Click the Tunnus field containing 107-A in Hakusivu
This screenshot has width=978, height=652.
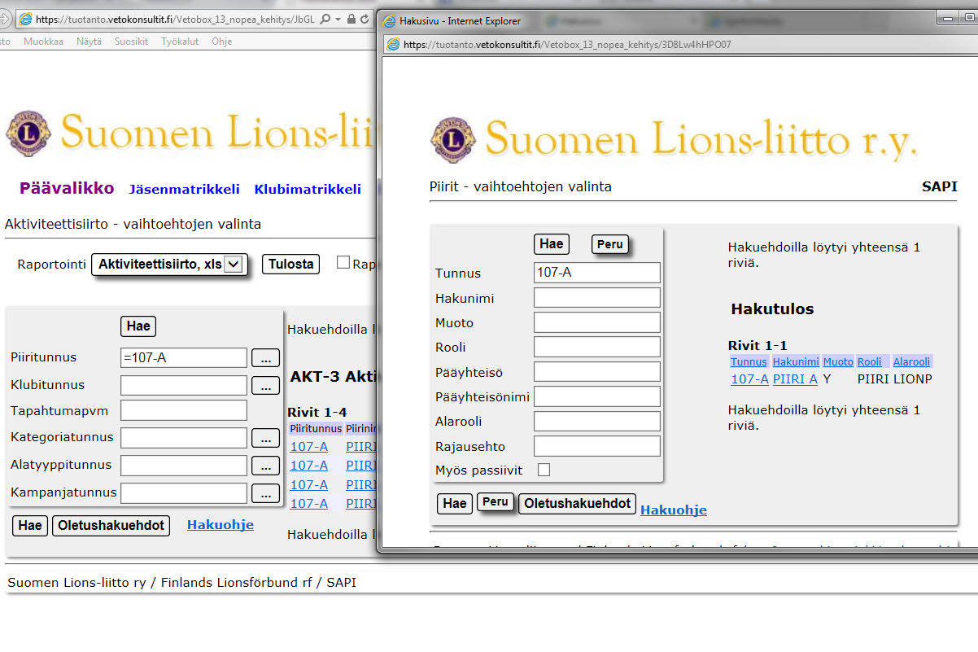tap(597, 273)
